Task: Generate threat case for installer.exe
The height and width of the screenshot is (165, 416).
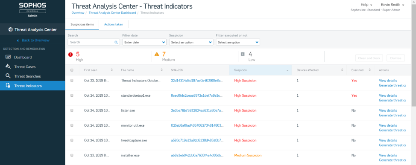Action: (x=393, y=160)
